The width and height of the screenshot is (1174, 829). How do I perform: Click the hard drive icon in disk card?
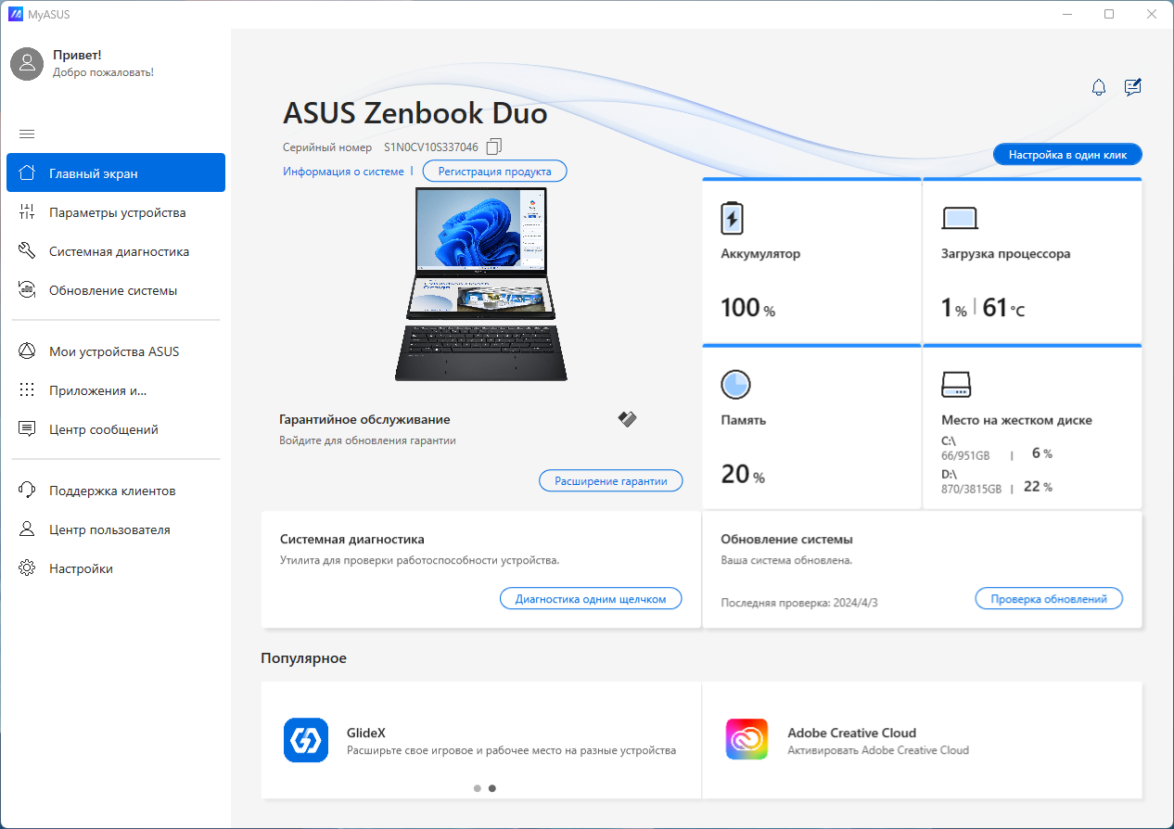click(x=954, y=384)
